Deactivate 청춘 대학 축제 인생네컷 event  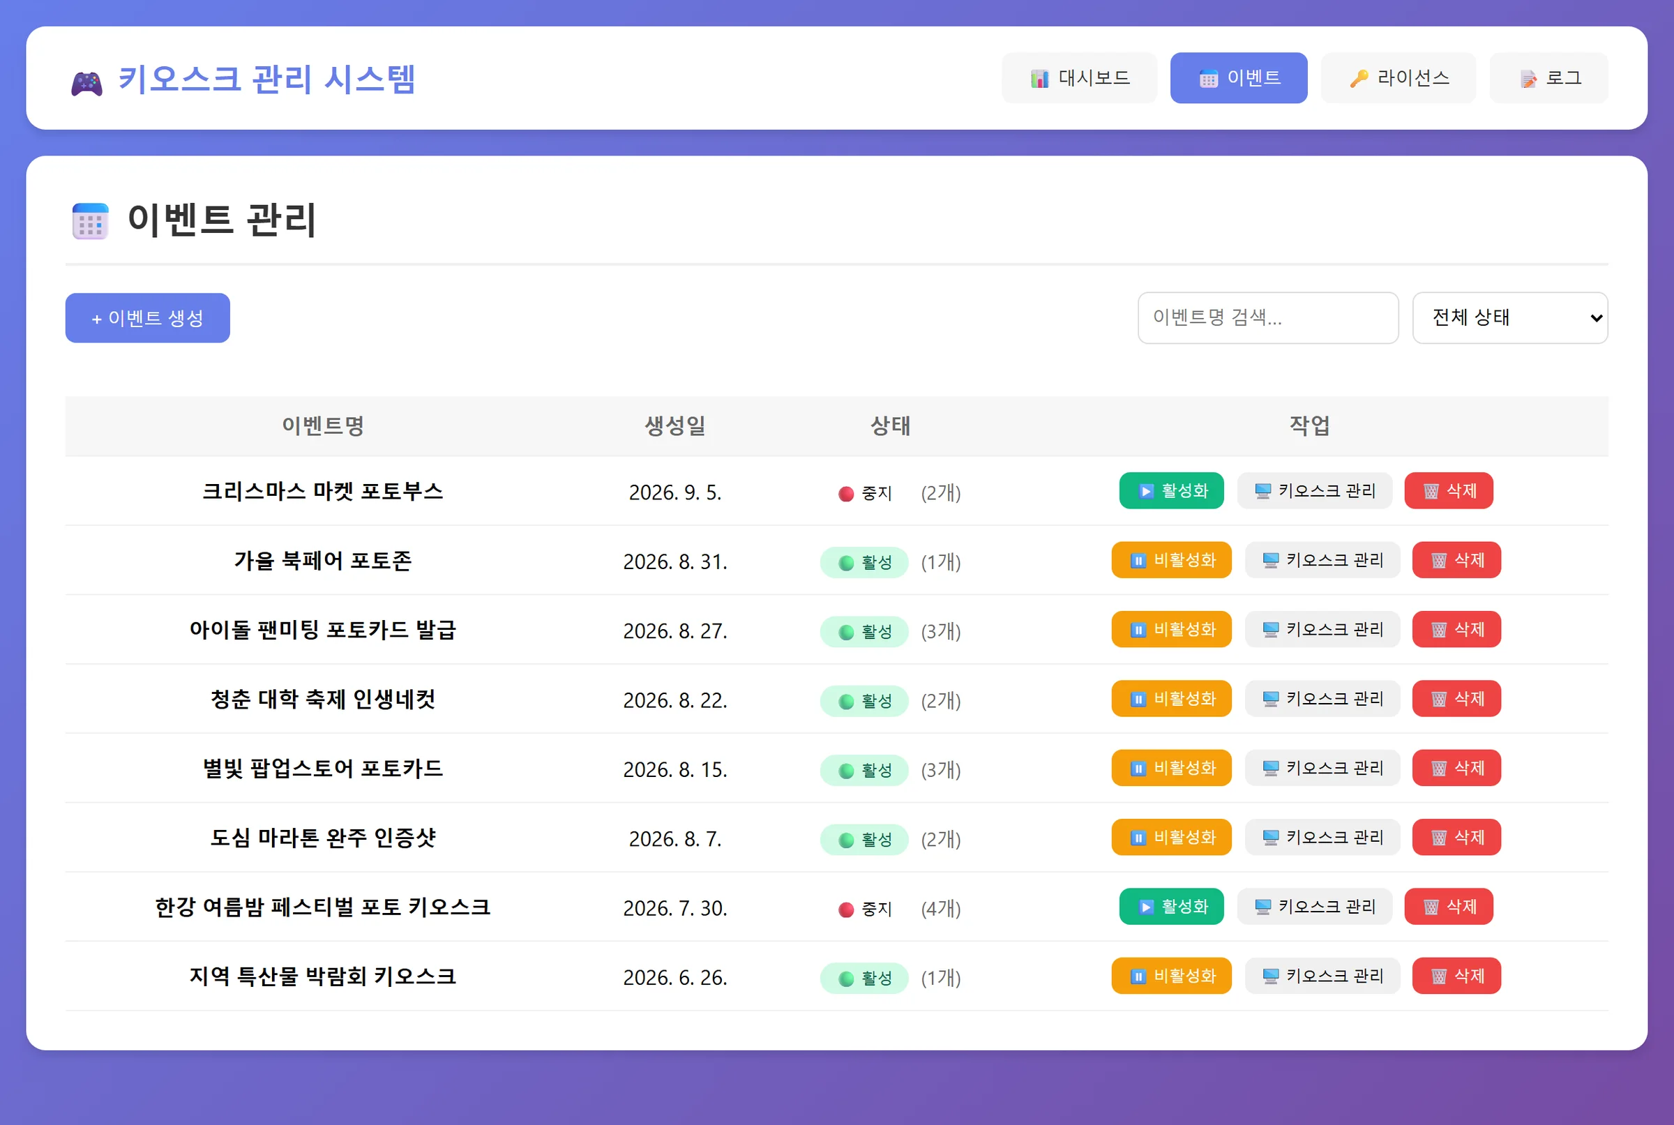1171,699
